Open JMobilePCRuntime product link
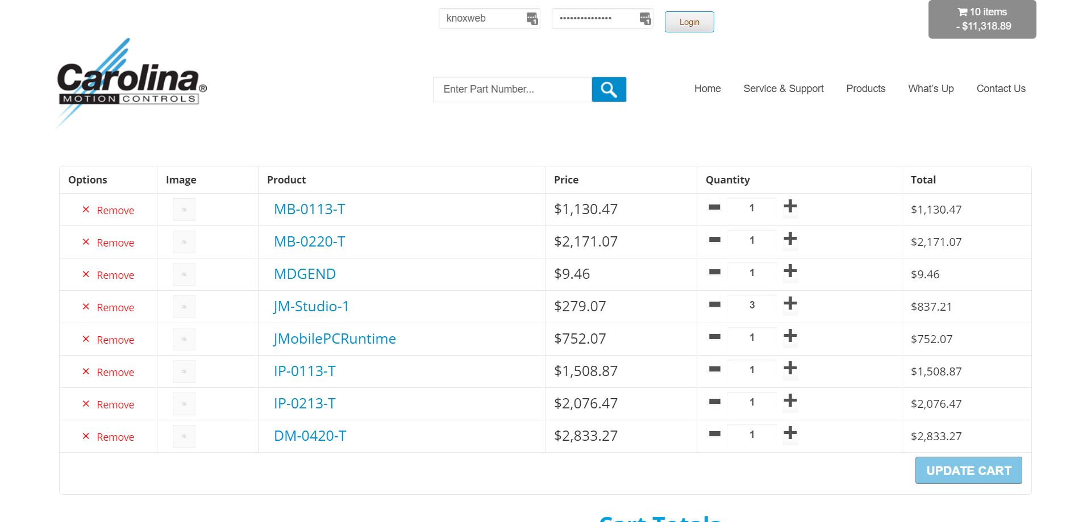Image resolution: width=1091 pixels, height=522 pixels. [335, 339]
